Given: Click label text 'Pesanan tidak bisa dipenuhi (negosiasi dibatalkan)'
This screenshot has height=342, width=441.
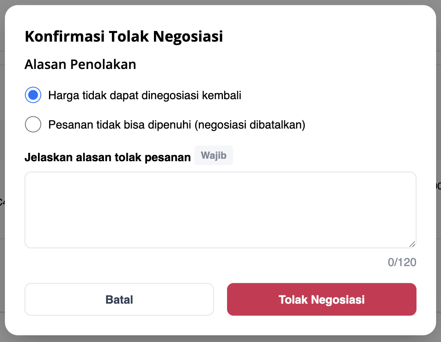Looking at the screenshot, I should [177, 124].
